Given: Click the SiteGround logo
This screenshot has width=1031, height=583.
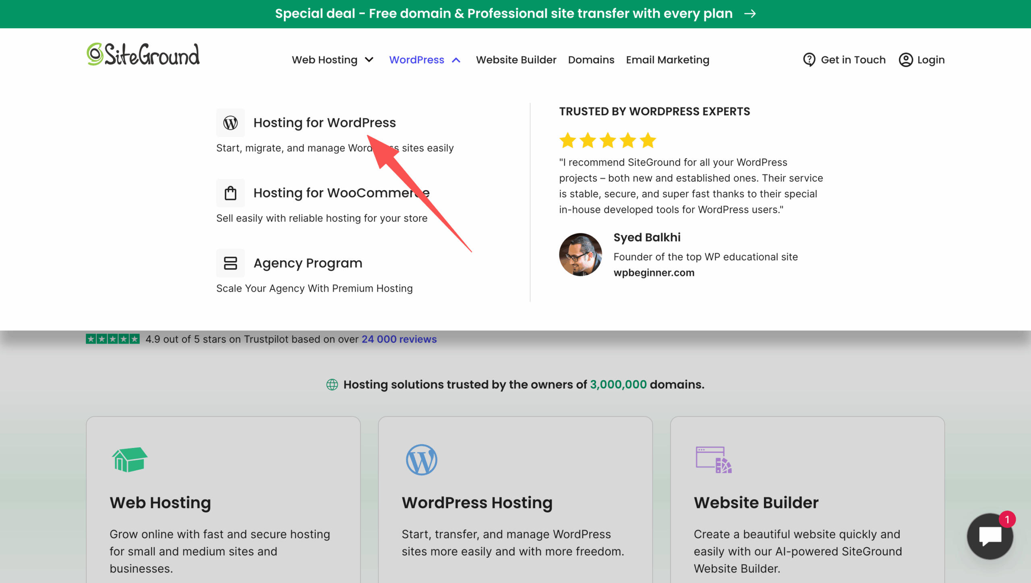Looking at the screenshot, I should point(143,54).
